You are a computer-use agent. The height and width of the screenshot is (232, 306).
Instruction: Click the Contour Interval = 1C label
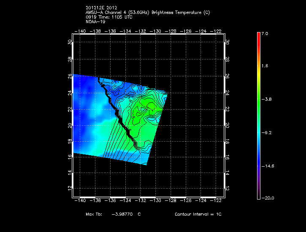pos(198,214)
